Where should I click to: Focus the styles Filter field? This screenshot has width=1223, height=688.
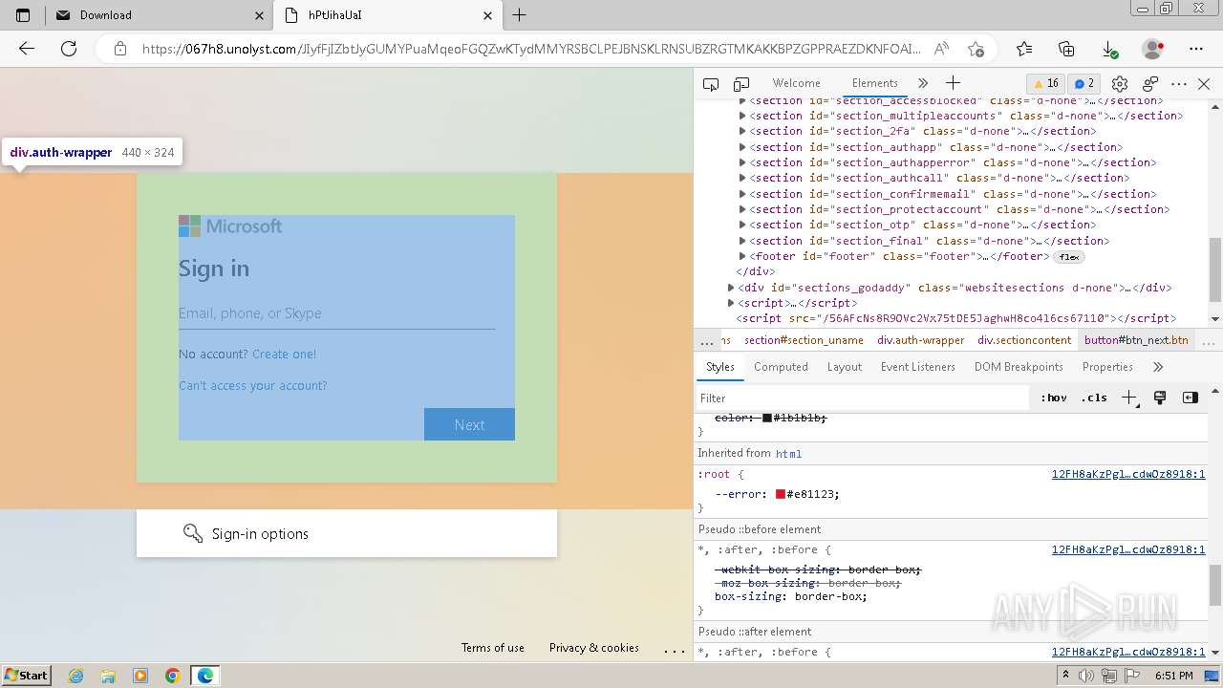pyautogui.click(x=864, y=398)
